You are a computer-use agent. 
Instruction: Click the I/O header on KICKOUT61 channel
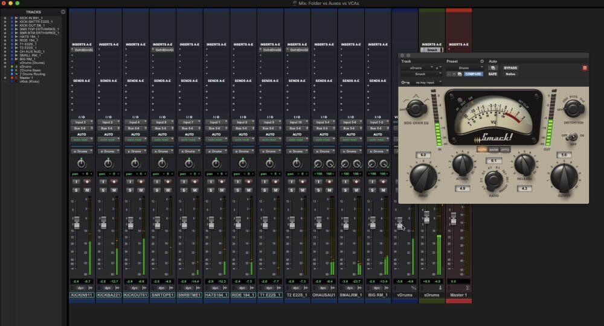click(x=135, y=117)
